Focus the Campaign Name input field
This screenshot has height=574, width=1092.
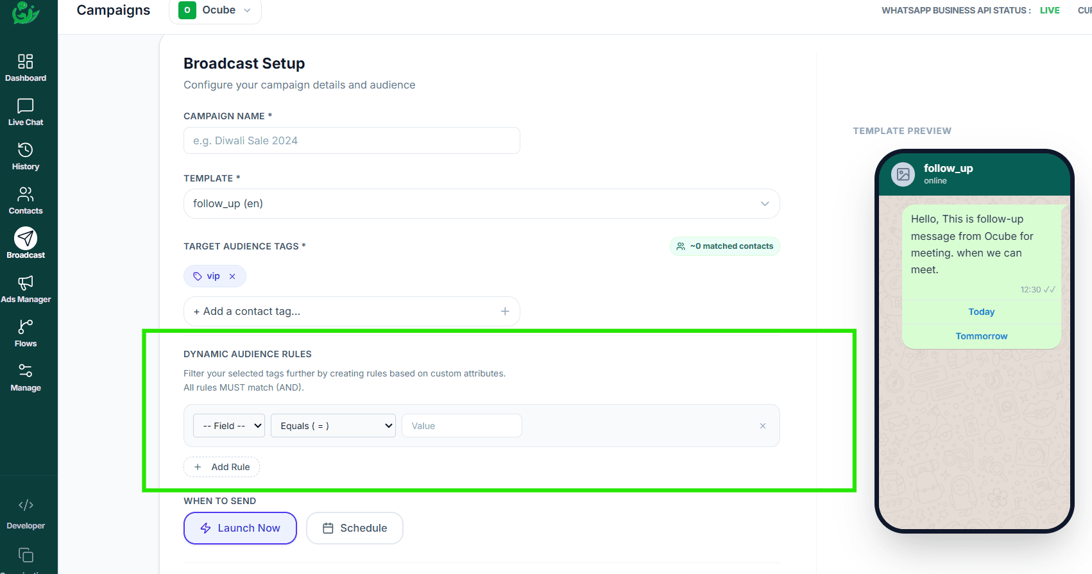click(352, 140)
